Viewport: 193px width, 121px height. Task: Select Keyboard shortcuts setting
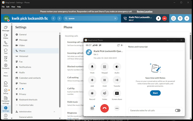(x=36, y=100)
